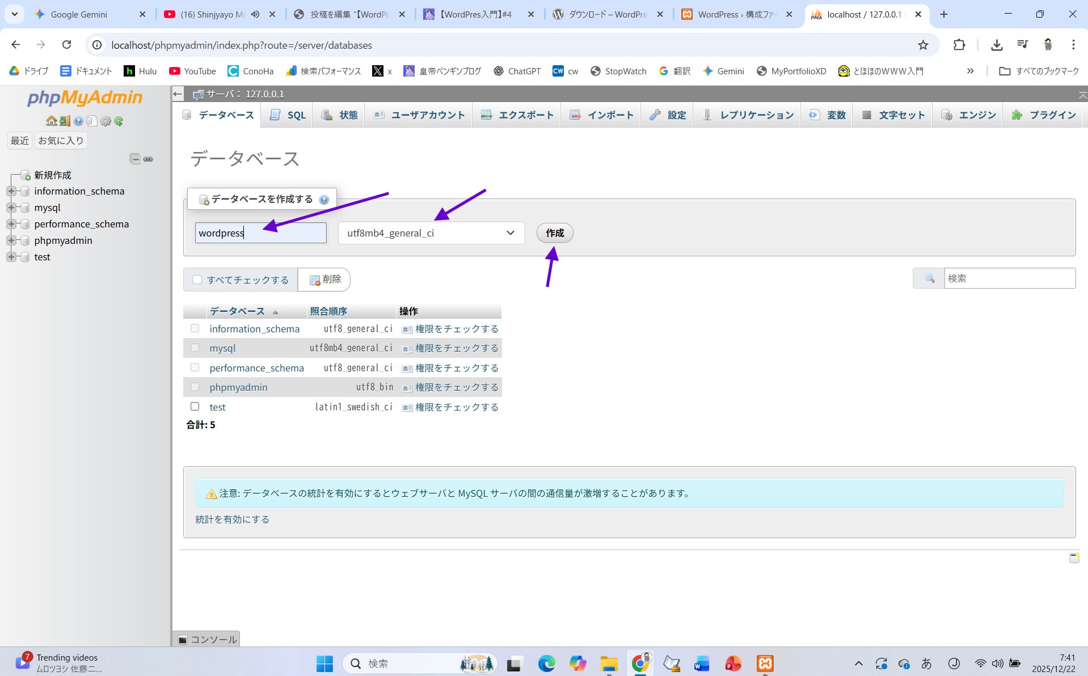Click the database 検索 filter field

point(1009,278)
